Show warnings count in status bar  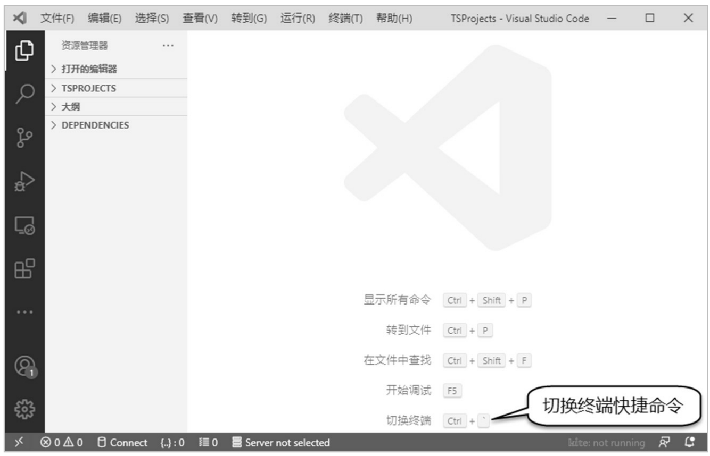(73, 442)
